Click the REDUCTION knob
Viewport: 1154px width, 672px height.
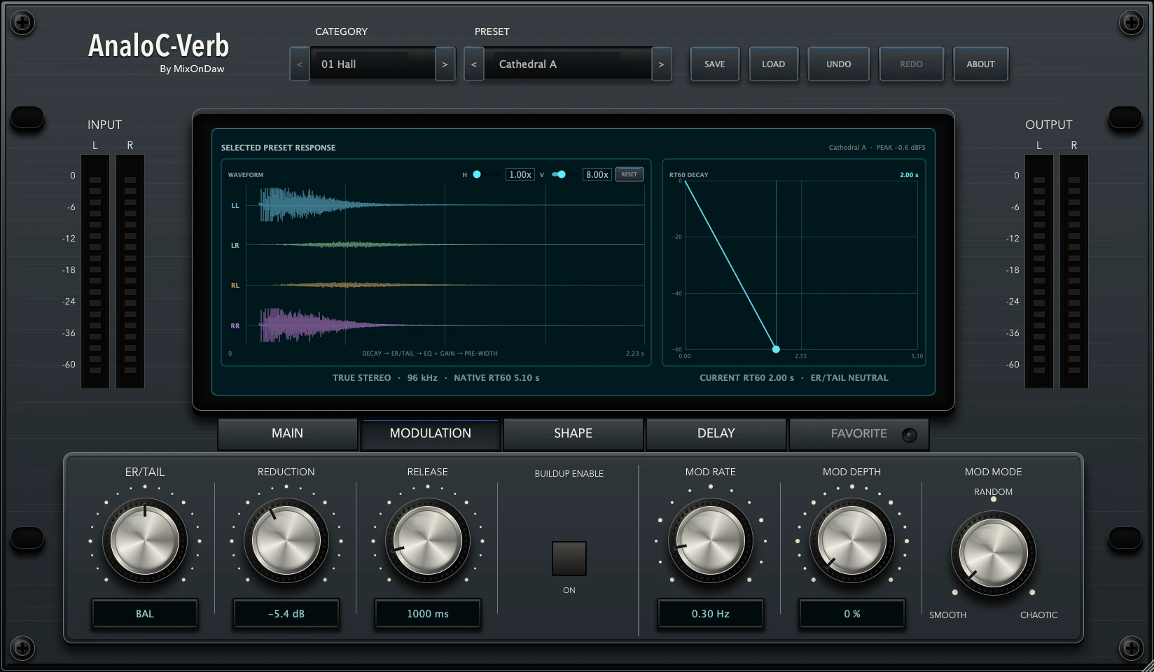[x=286, y=541]
